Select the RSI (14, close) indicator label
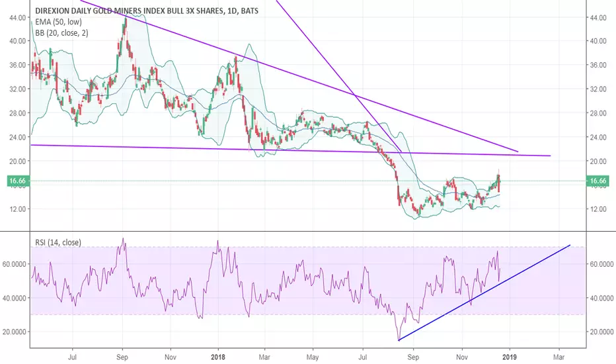Viewport: 616px width, 364px height. 58,242
